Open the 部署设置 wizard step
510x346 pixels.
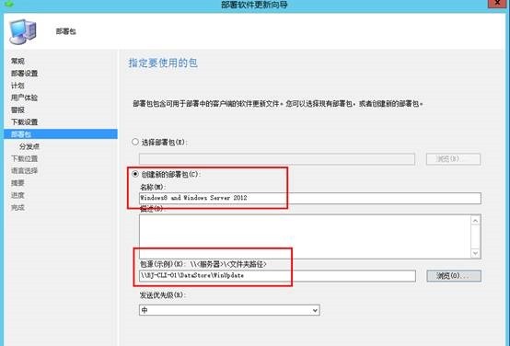pos(24,74)
